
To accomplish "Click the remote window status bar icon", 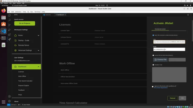I will click(9, 105).
